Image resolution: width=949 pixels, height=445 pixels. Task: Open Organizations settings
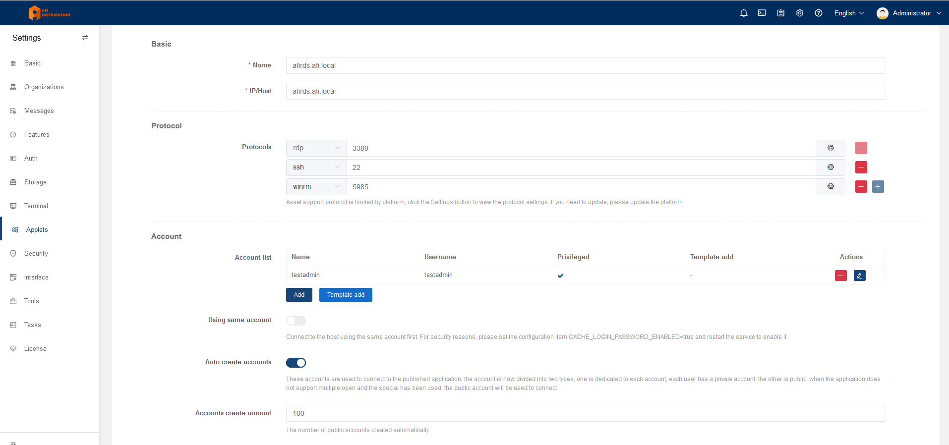(x=50, y=87)
